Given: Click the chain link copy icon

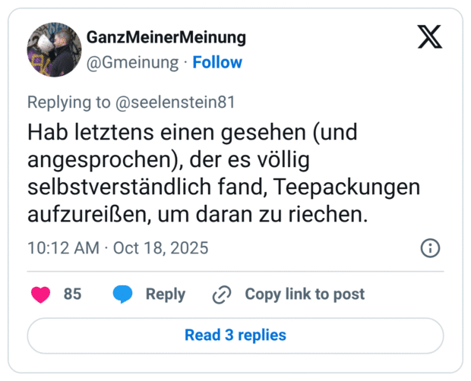Looking at the screenshot, I should (x=222, y=294).
